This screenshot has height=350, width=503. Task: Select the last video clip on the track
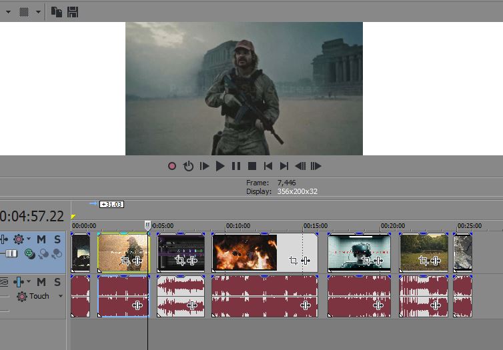coord(462,253)
